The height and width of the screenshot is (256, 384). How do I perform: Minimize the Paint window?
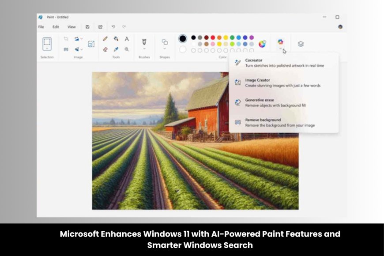point(324,17)
